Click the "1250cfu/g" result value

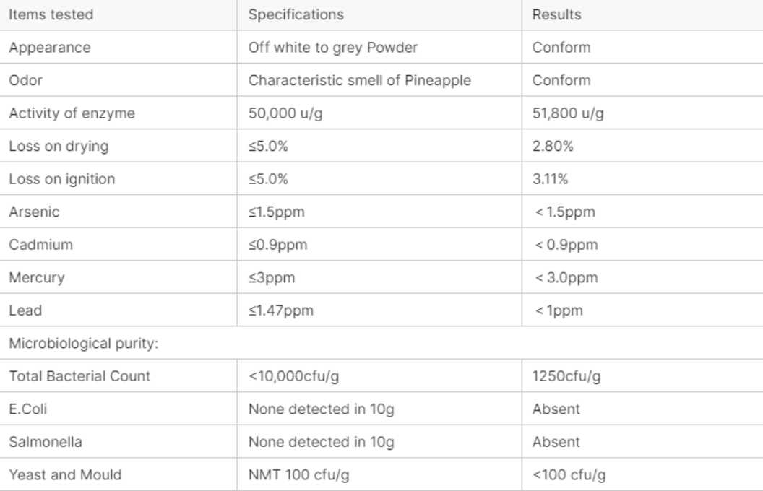tap(566, 376)
